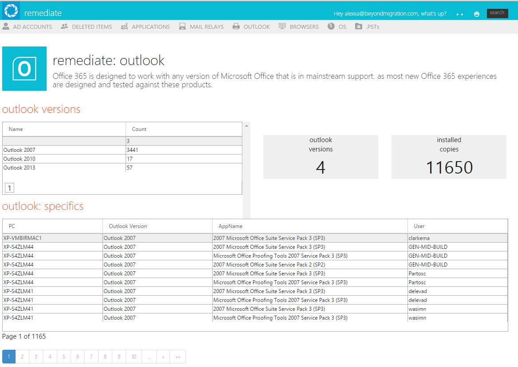Click the user cell clarkema
Image resolution: width=518 pixels, height=367 pixels.
[x=458, y=238]
